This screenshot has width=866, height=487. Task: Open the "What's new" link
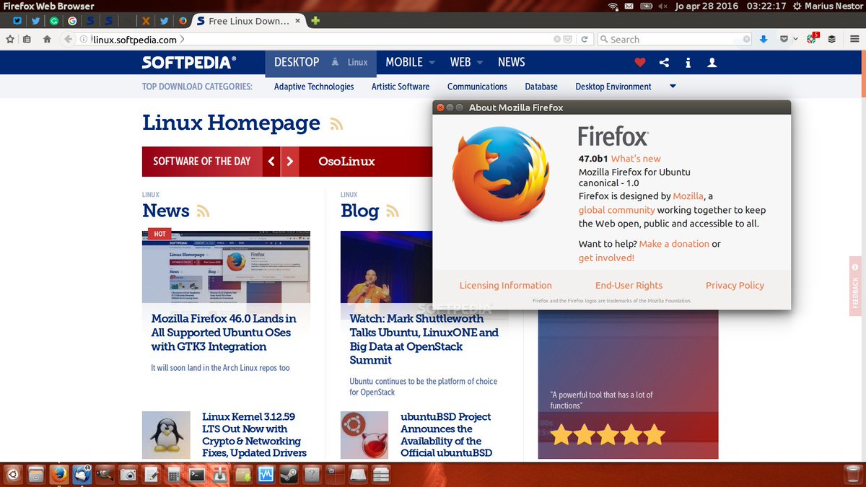636,159
